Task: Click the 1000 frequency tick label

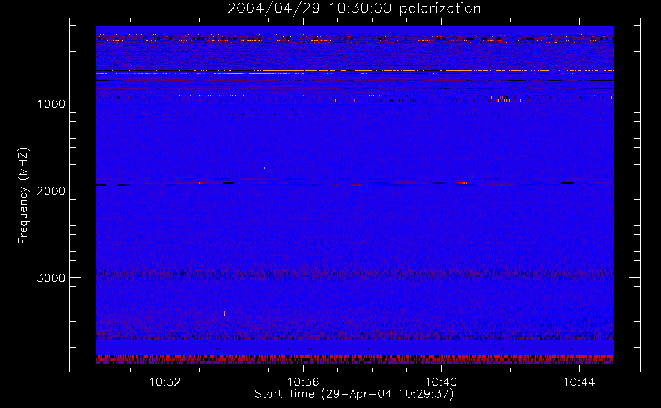Action: [x=51, y=104]
